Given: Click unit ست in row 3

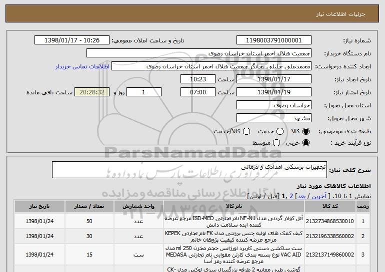Looking at the screenshot, I should 138,255.
